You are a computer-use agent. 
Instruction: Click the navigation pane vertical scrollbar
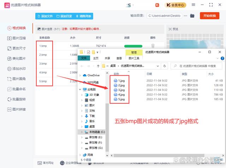coord(107,128)
